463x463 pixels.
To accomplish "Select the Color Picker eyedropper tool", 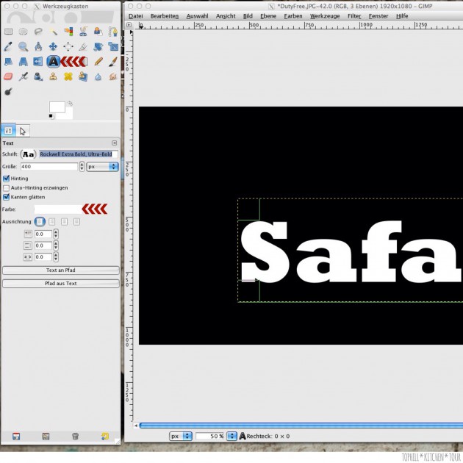I will click(x=8, y=46).
